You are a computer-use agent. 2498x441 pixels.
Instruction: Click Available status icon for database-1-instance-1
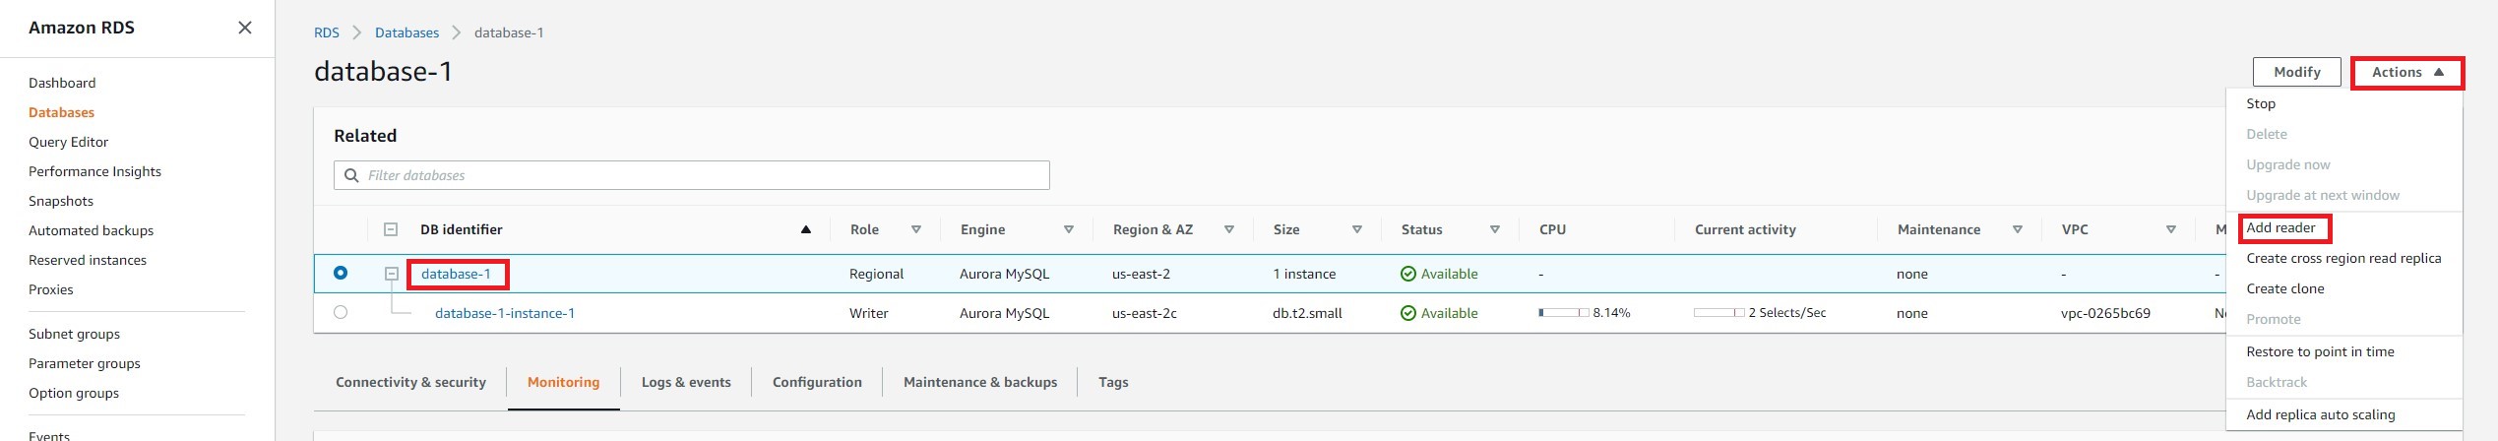pos(1408,313)
